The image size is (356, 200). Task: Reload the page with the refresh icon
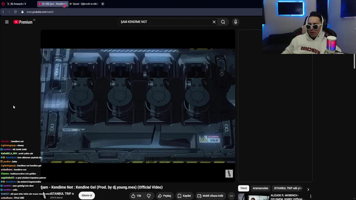(x=15, y=12)
